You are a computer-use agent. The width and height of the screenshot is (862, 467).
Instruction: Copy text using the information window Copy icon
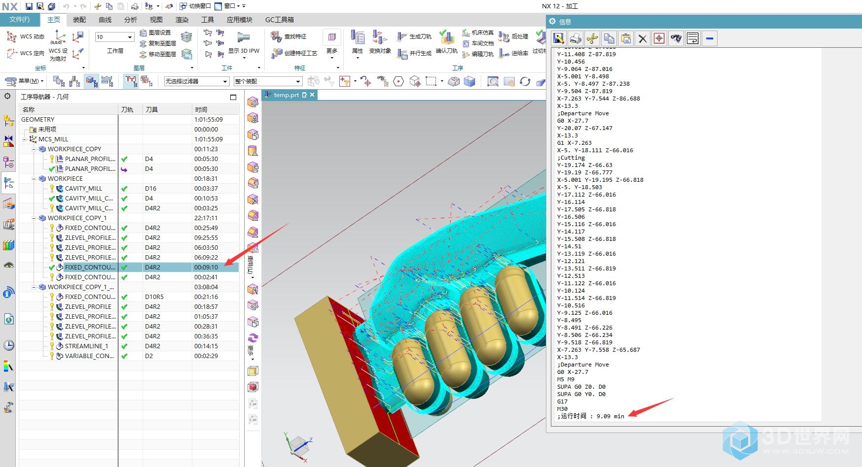pos(609,38)
